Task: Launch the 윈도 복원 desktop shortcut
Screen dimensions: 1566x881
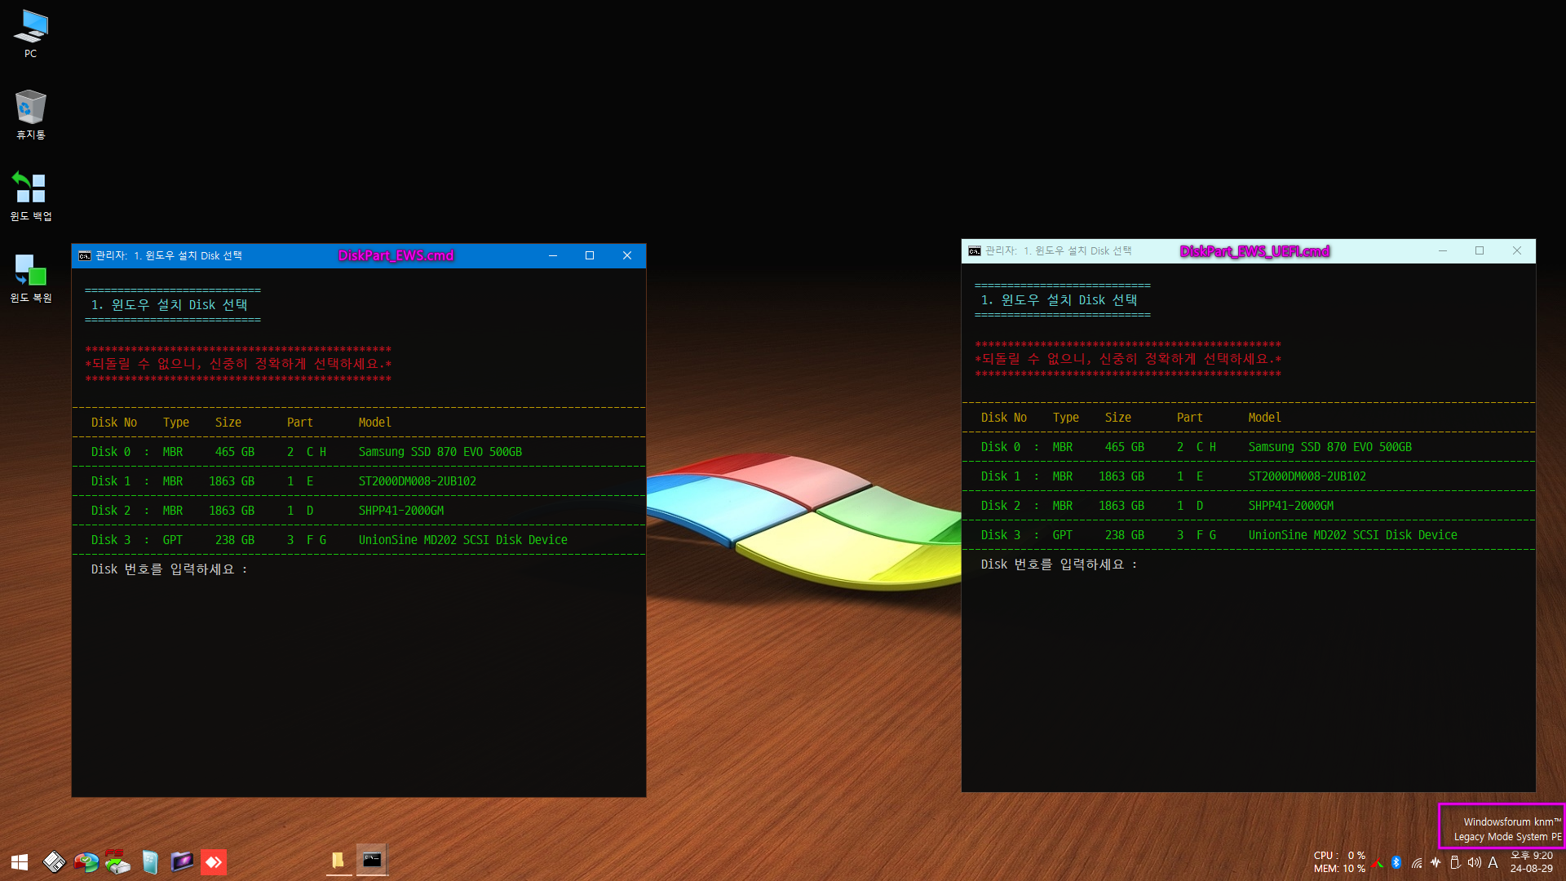Action: tap(30, 277)
